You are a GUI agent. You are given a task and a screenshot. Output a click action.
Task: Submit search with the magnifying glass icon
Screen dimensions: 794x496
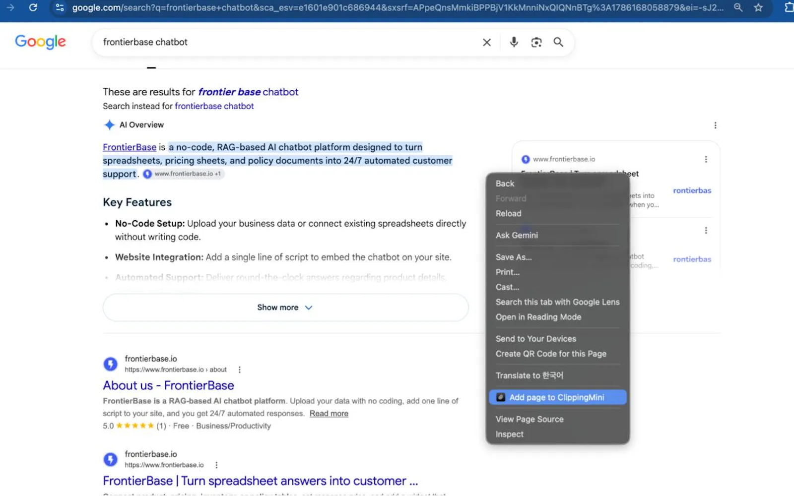[x=558, y=42]
